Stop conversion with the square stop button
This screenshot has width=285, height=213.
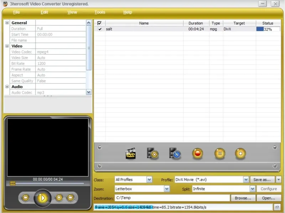(x=240, y=154)
